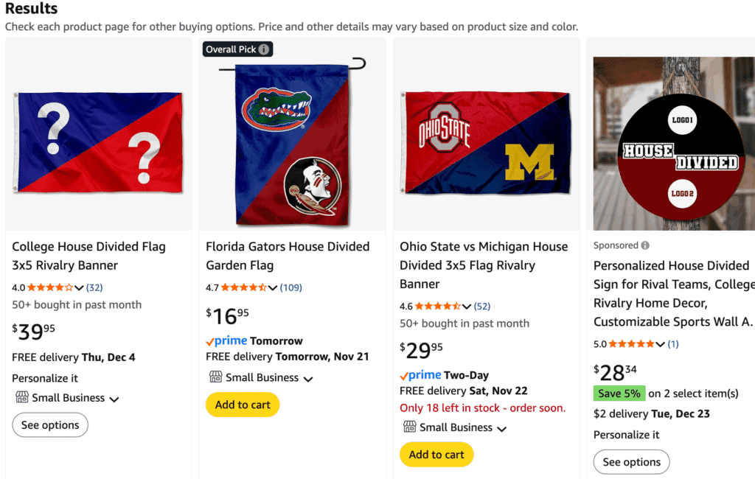Screen dimensions: 755x479
Task: Click Small Business icon under College House Divided Flag
Action: tap(22, 398)
